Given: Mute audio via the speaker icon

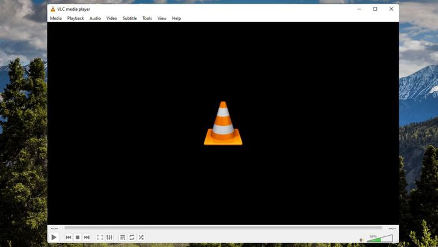Looking at the screenshot, I should point(362,239).
